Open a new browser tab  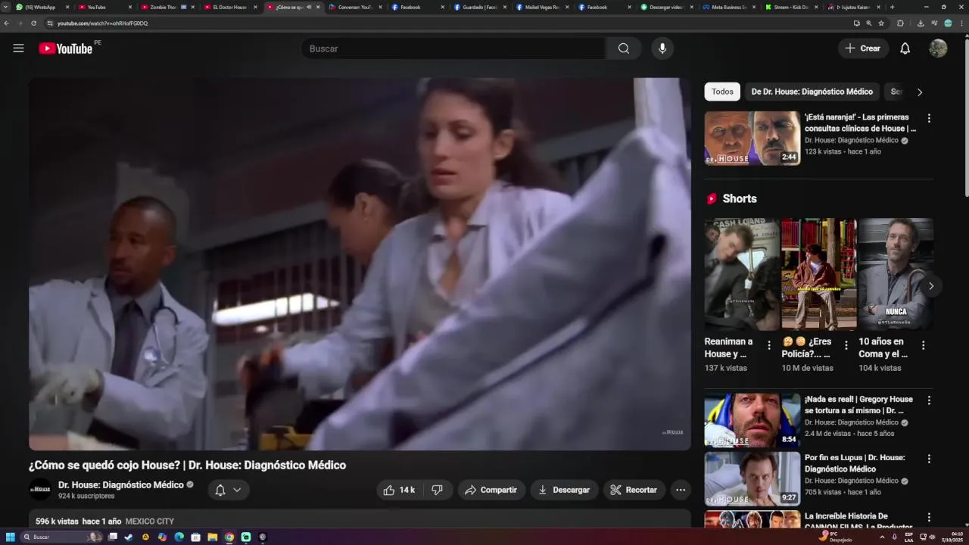[x=892, y=7]
